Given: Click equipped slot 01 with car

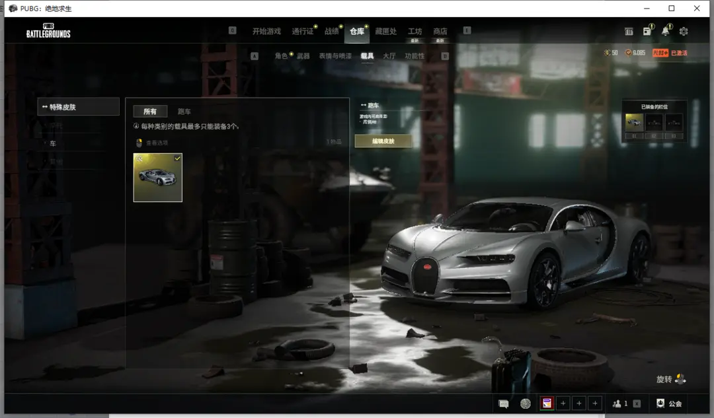Looking at the screenshot, I should (x=634, y=123).
